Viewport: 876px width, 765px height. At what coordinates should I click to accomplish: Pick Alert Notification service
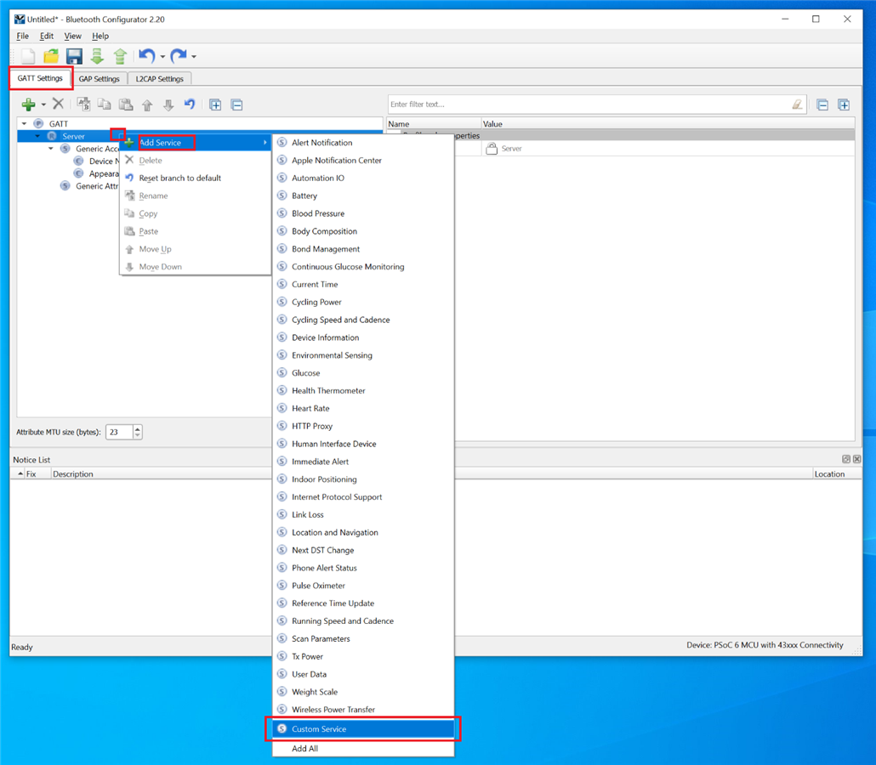363,143
